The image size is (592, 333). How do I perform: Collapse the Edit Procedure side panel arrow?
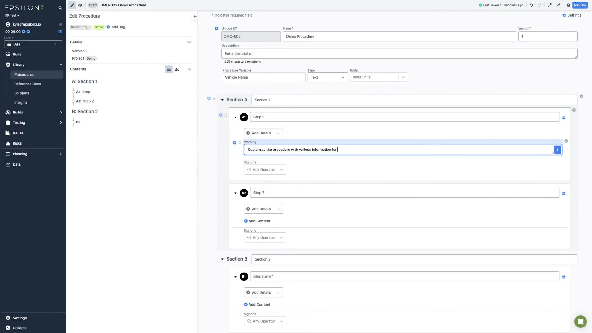pos(195,16)
